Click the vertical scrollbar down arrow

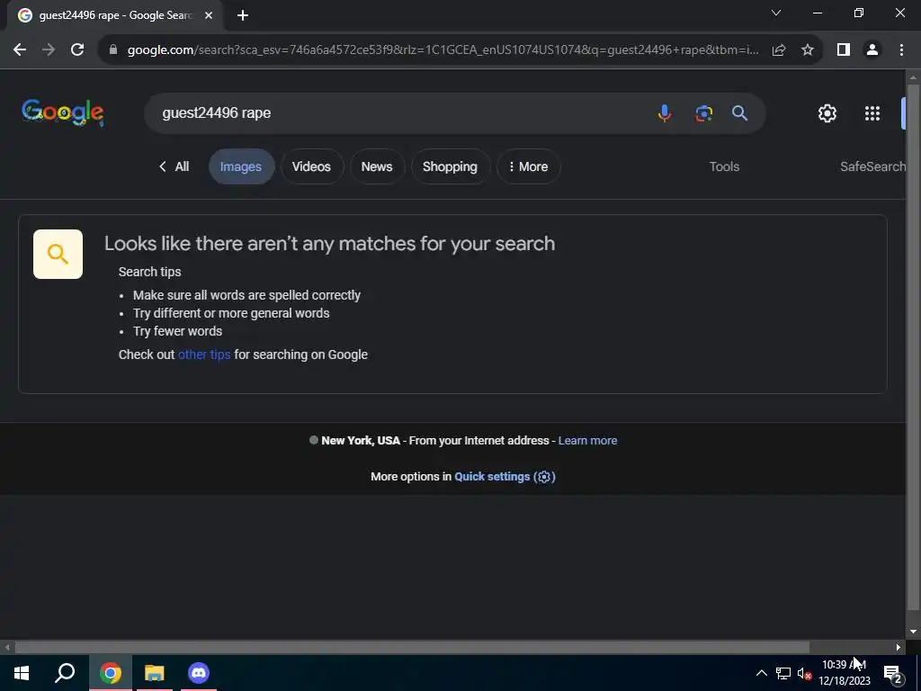click(913, 632)
